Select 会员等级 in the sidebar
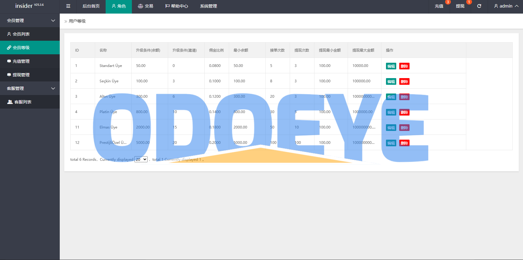This screenshot has height=260, width=523. click(21, 48)
